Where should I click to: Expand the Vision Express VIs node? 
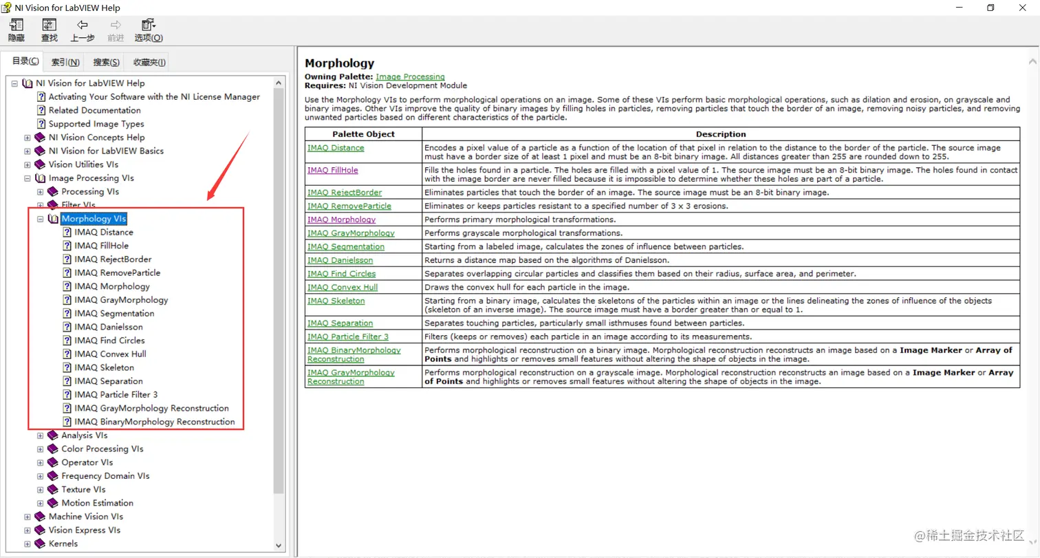point(28,530)
